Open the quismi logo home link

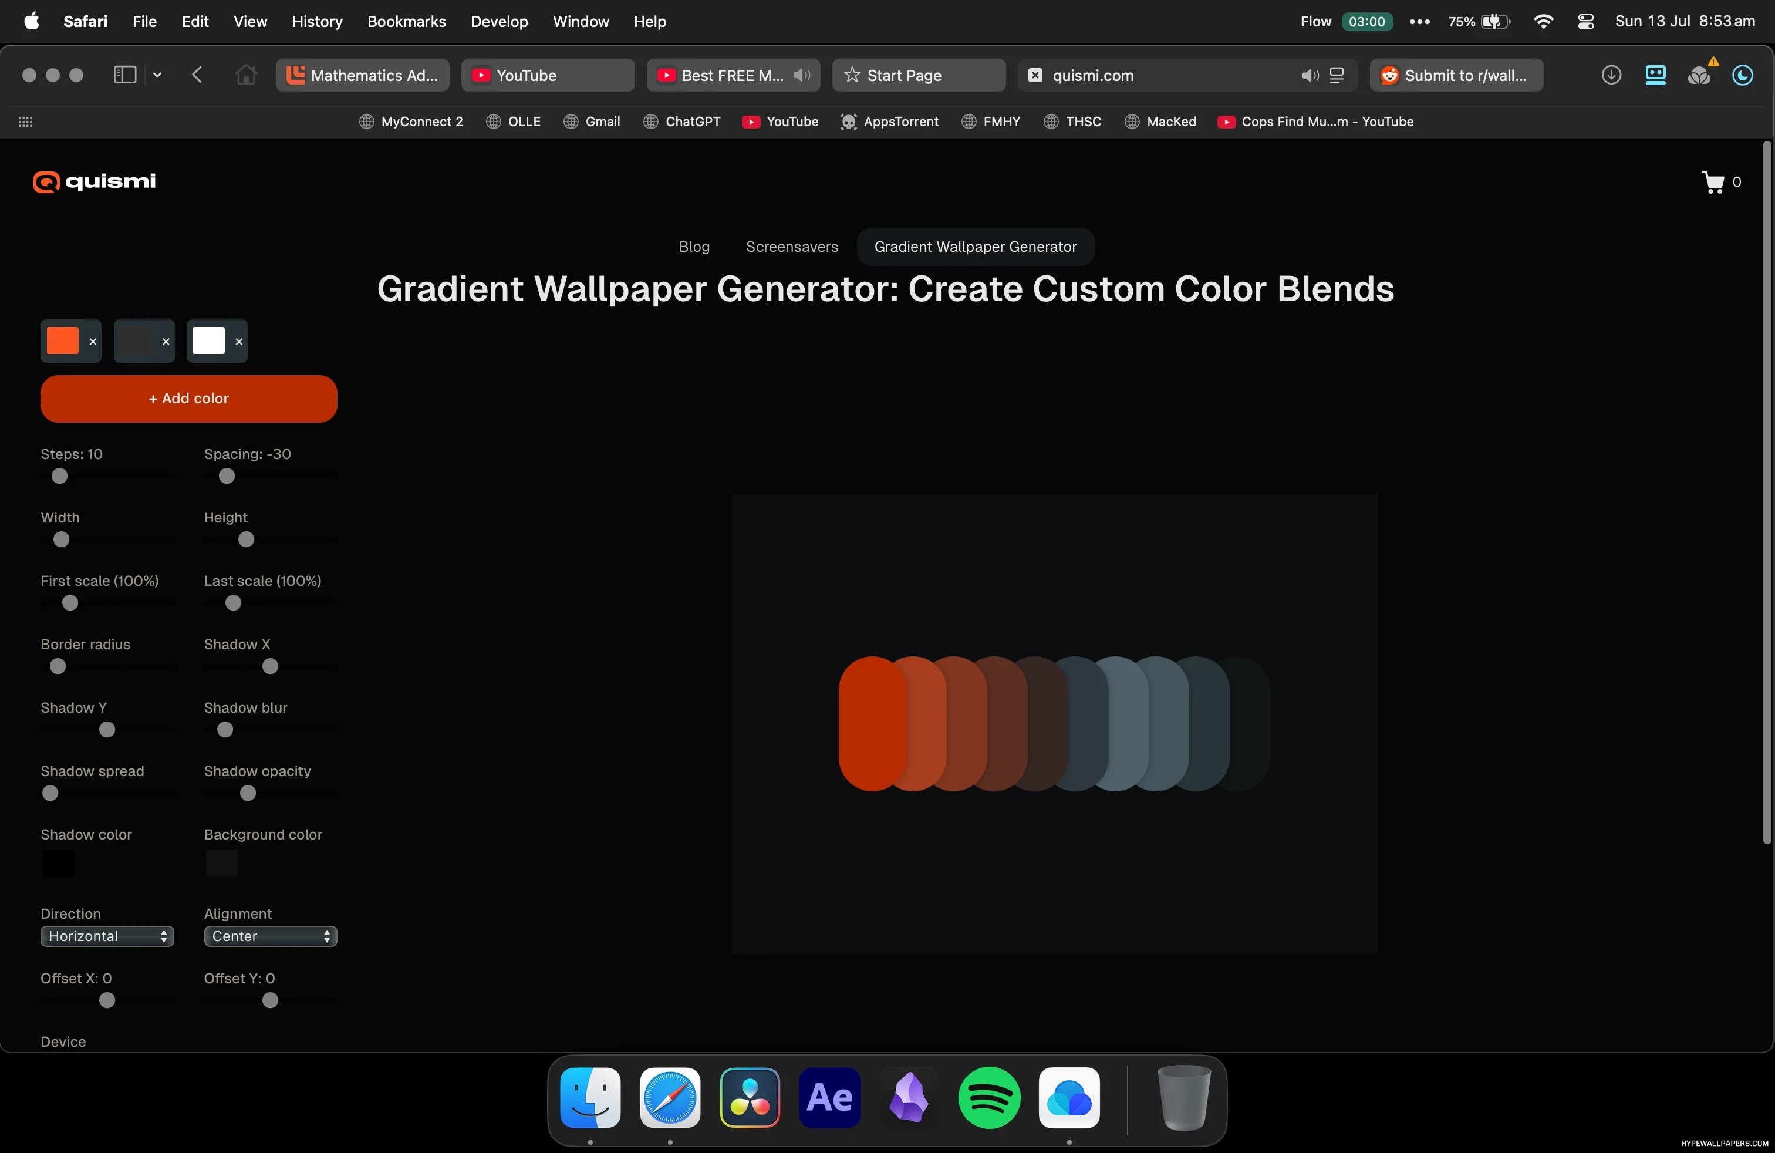(94, 181)
